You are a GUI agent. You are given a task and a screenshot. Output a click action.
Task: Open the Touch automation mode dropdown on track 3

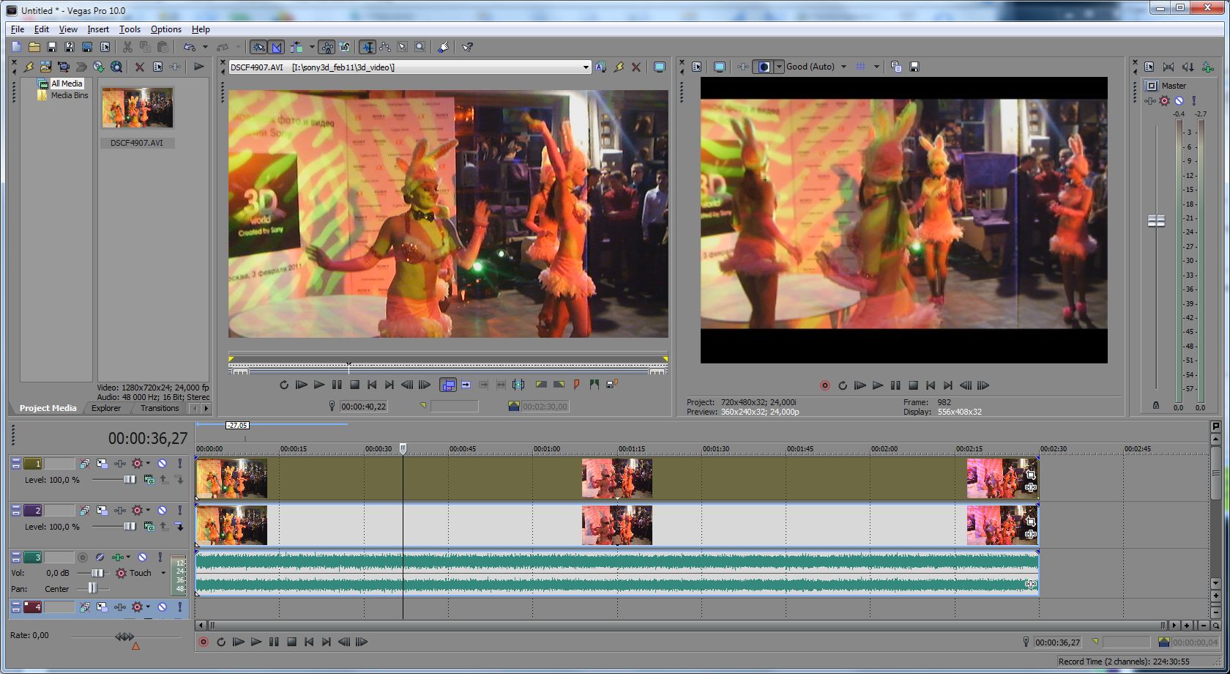pos(163,573)
